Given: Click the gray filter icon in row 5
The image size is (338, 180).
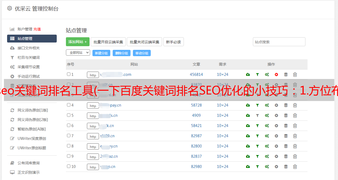Looking at the screenshot, I should point(257,115).
